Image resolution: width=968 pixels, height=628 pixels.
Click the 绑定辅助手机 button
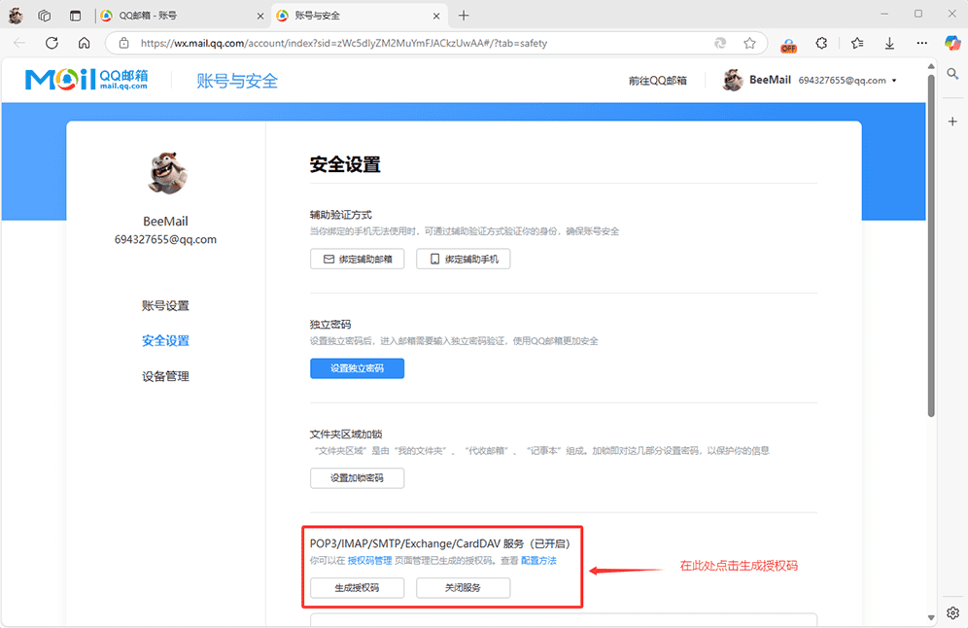pyautogui.click(x=463, y=259)
